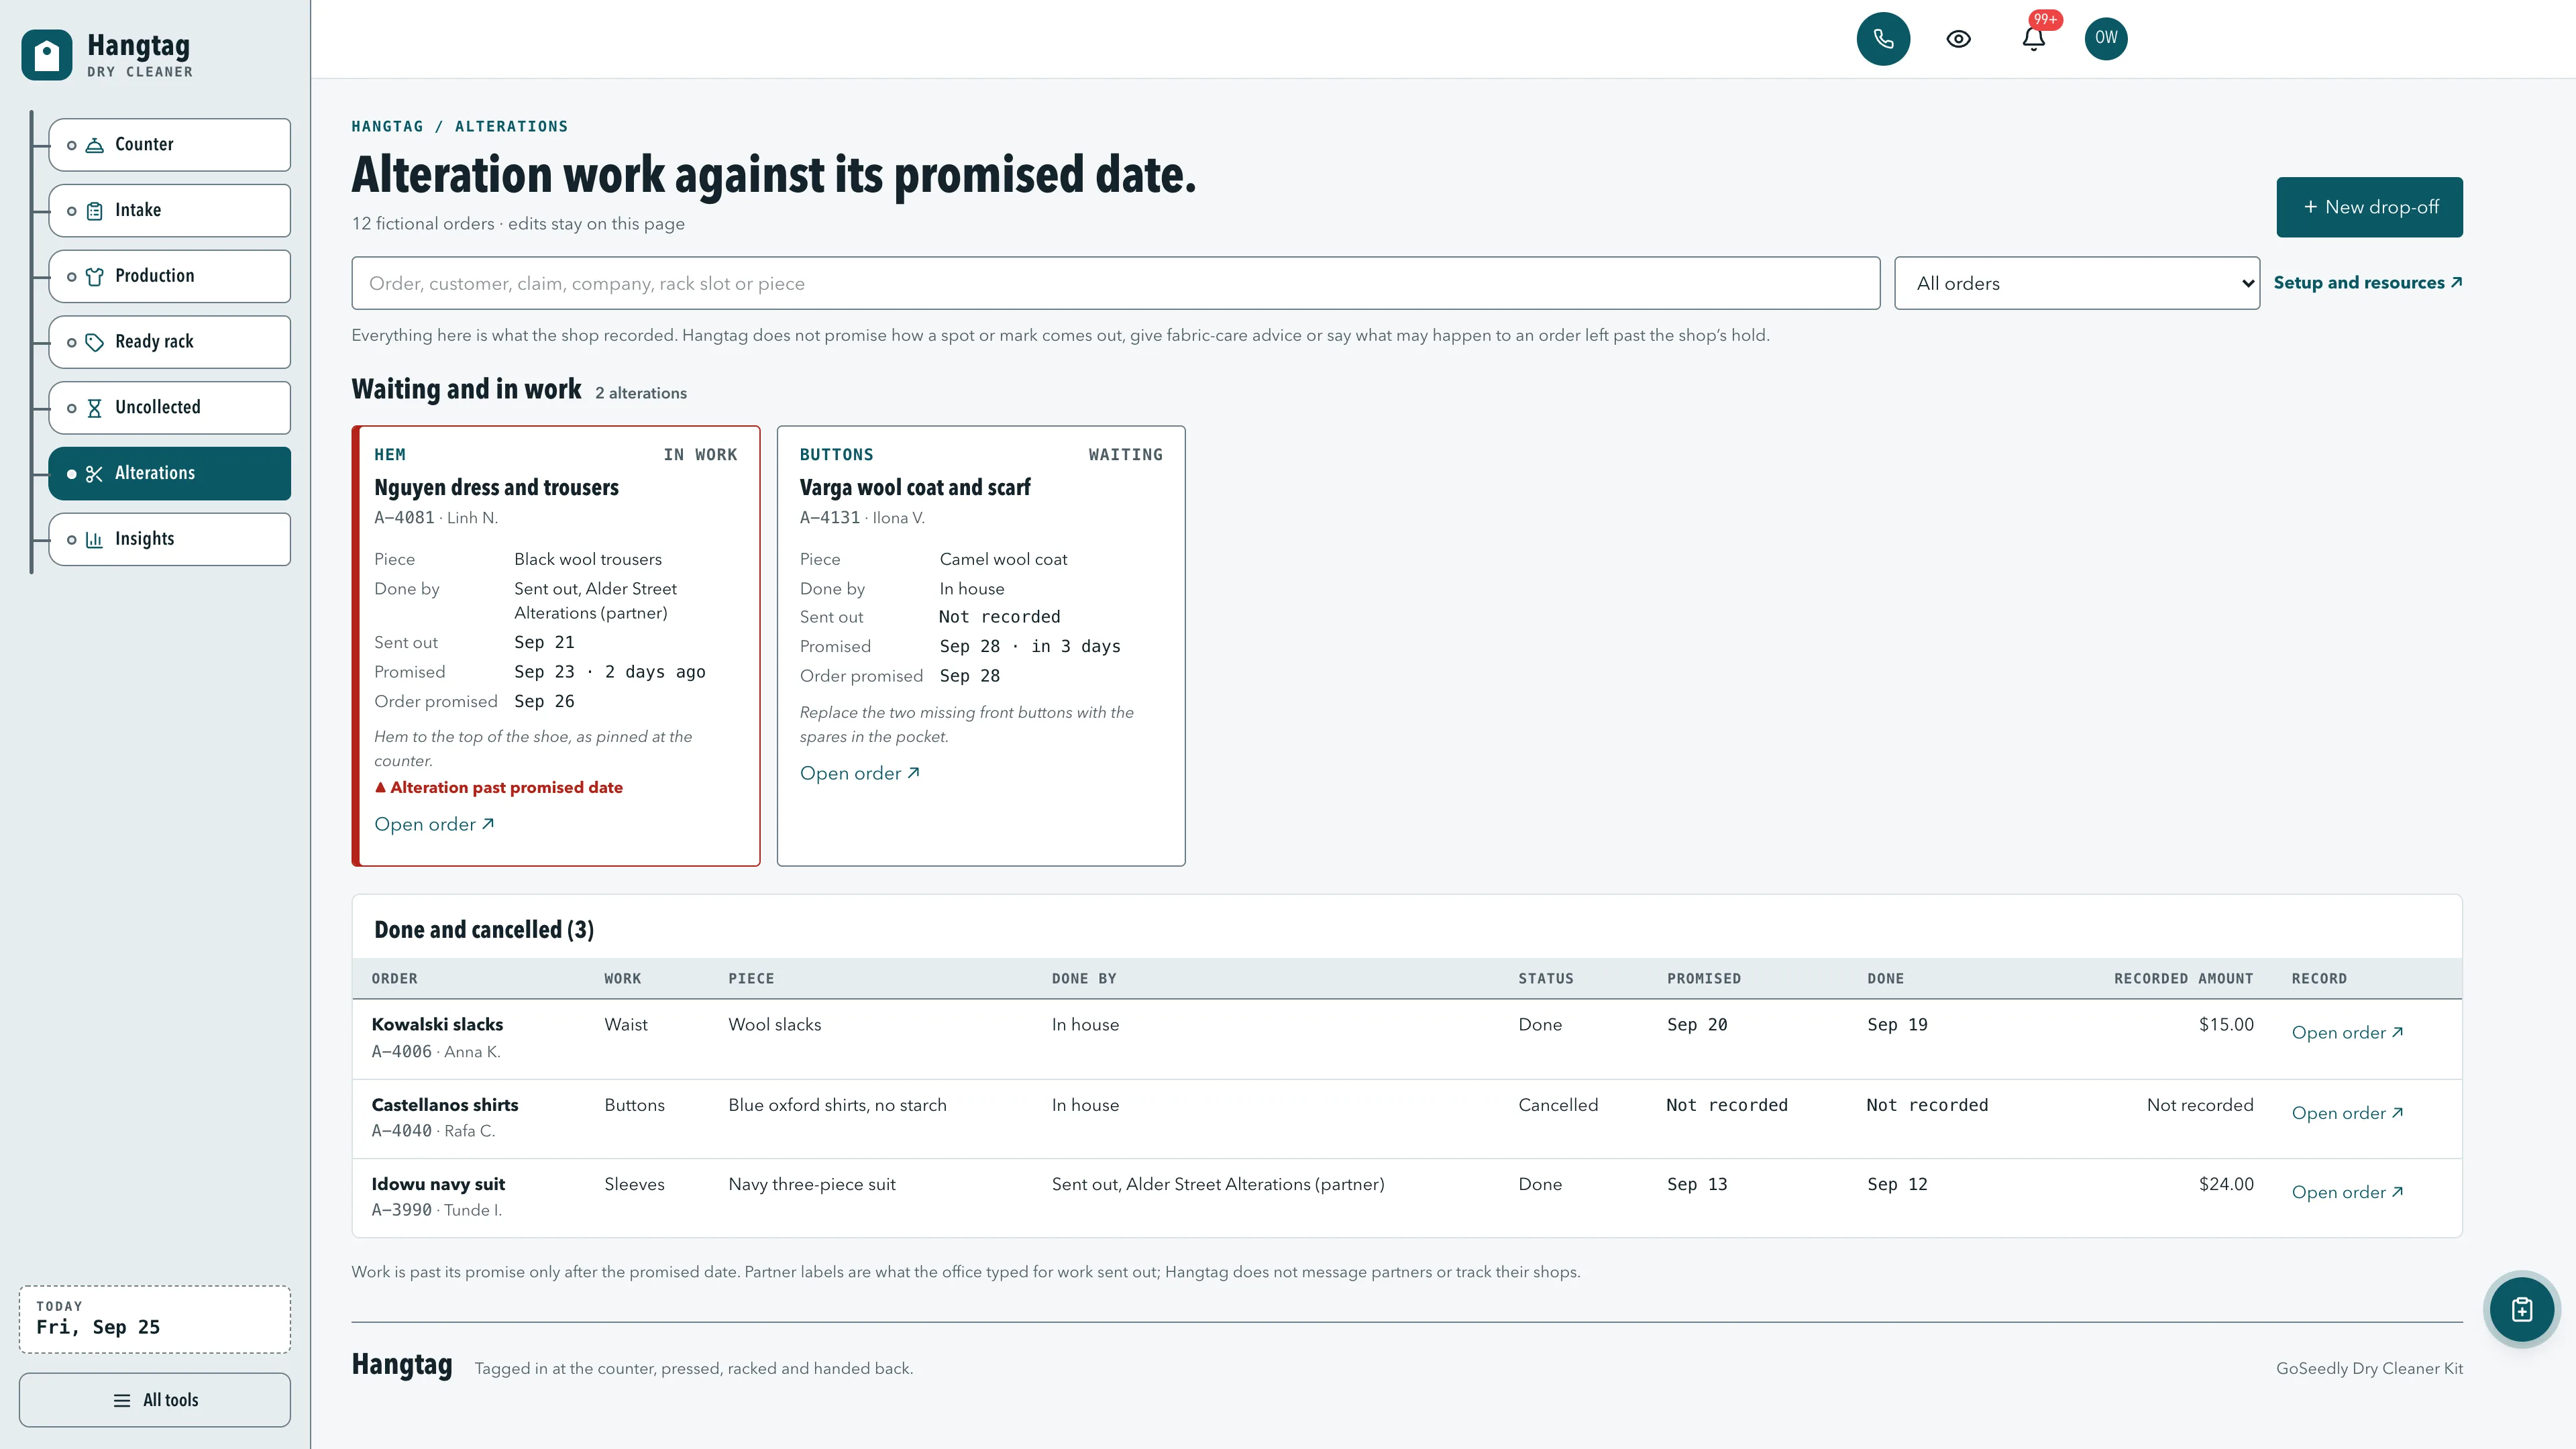The image size is (2576, 1449).
Task: Click the Castellanos shirts order name
Action: click(x=445, y=1105)
